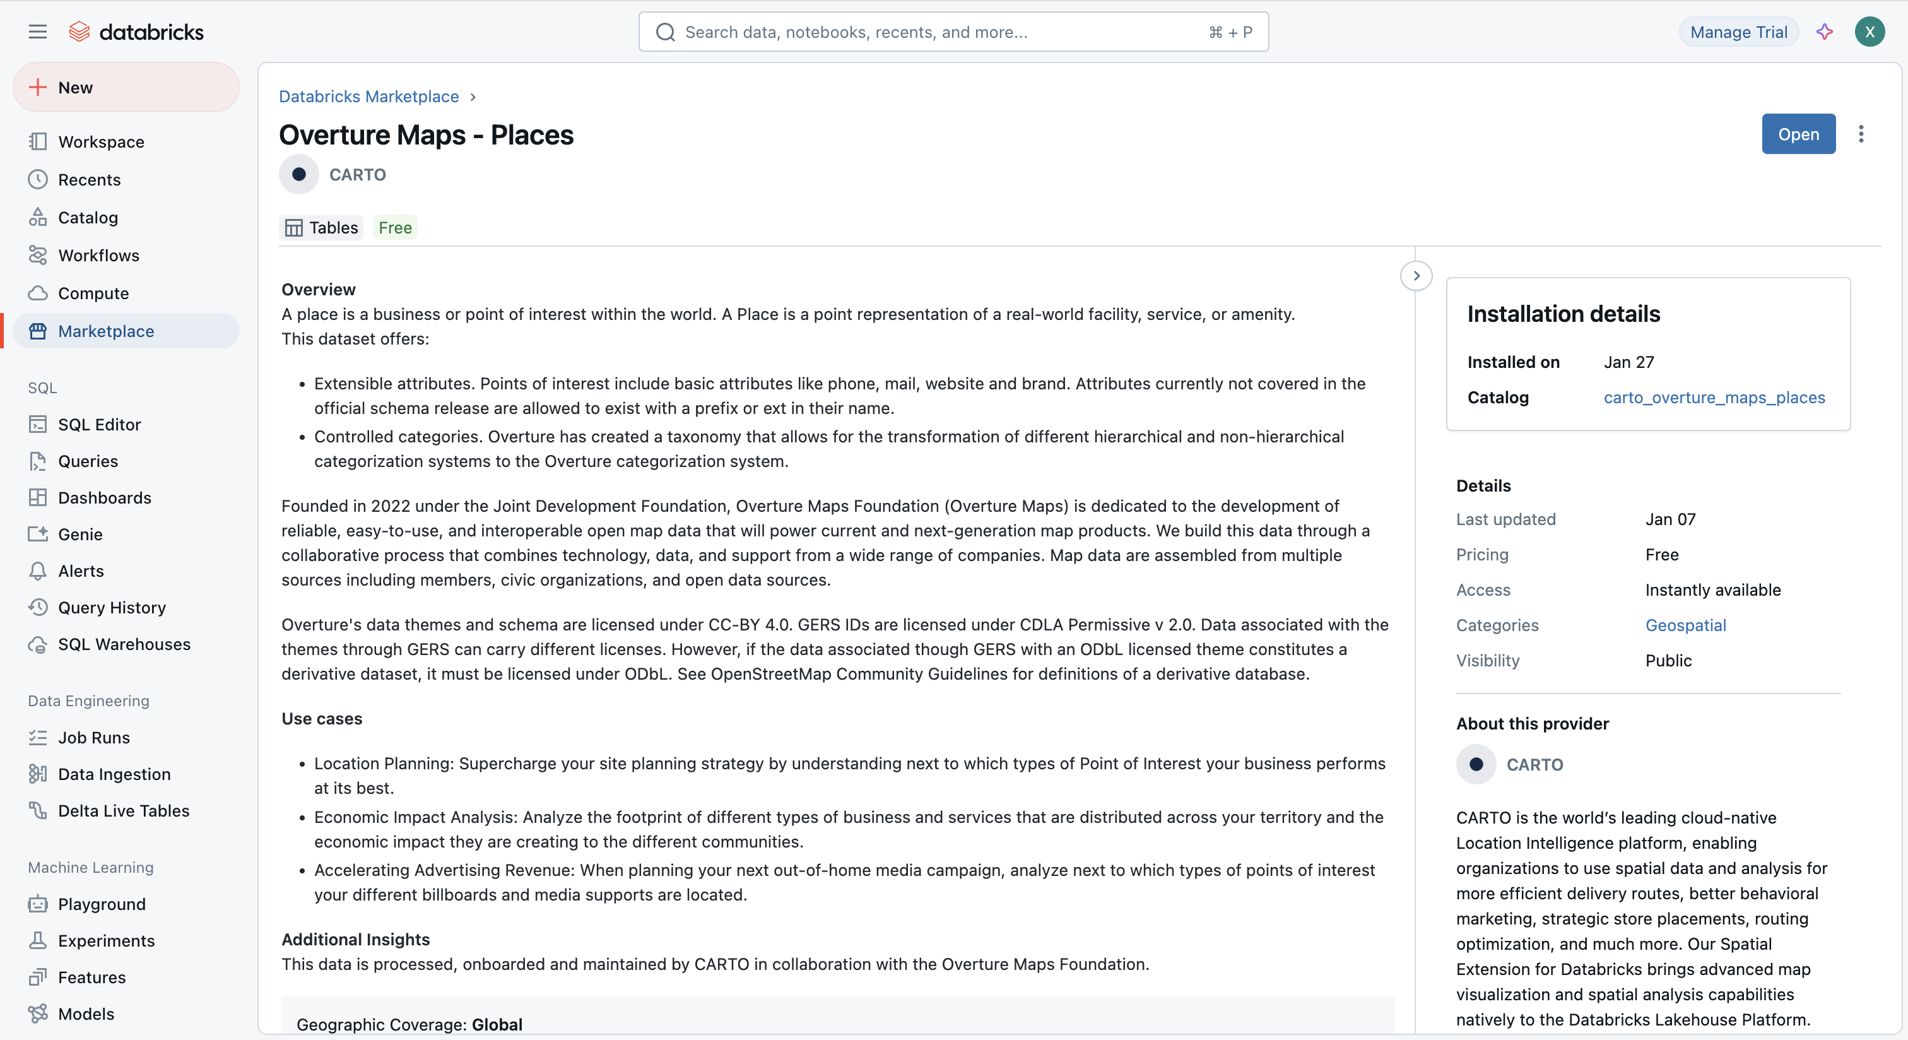Click the Job Runs icon
Screen dimensions: 1908x1040
coord(38,737)
